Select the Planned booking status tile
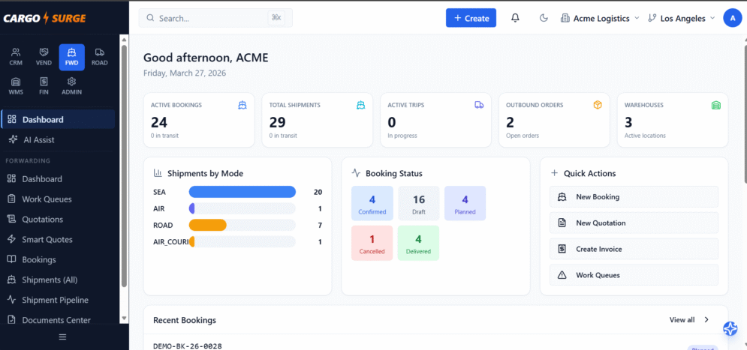 [465, 204]
